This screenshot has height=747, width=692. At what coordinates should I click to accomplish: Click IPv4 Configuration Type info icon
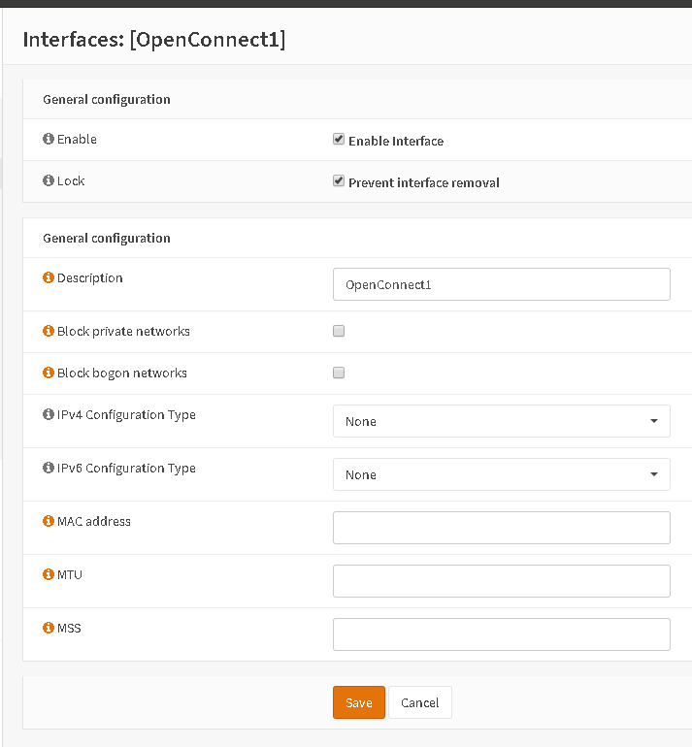pyautogui.click(x=49, y=415)
